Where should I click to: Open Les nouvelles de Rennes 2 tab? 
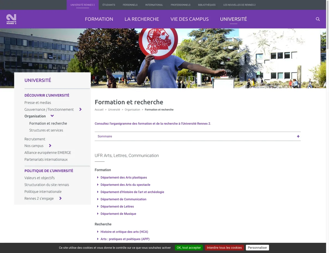(239, 5)
